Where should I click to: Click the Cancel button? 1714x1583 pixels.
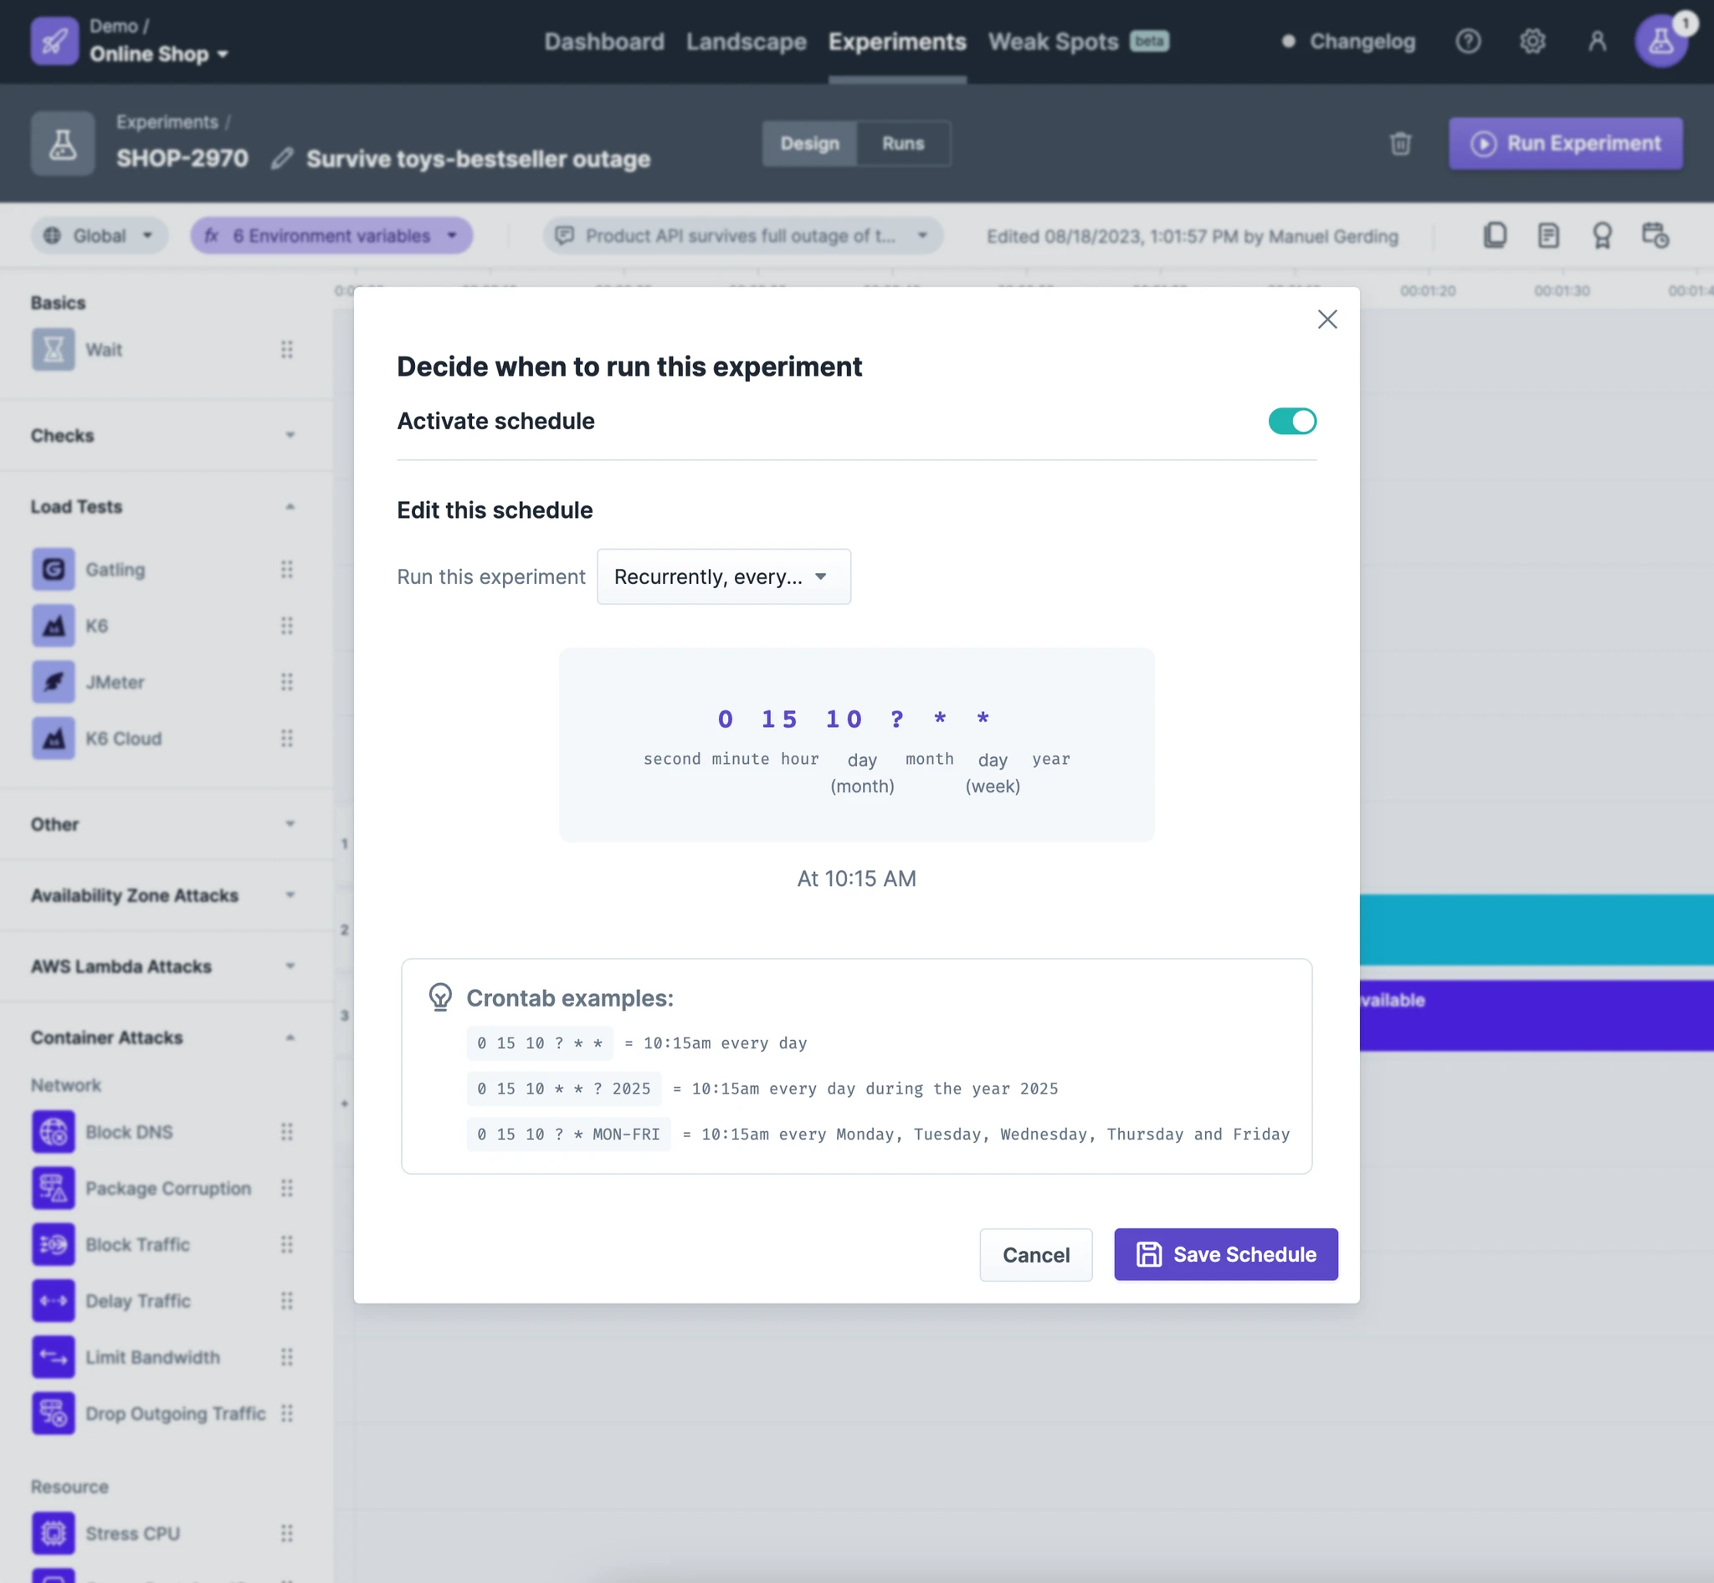coord(1034,1253)
